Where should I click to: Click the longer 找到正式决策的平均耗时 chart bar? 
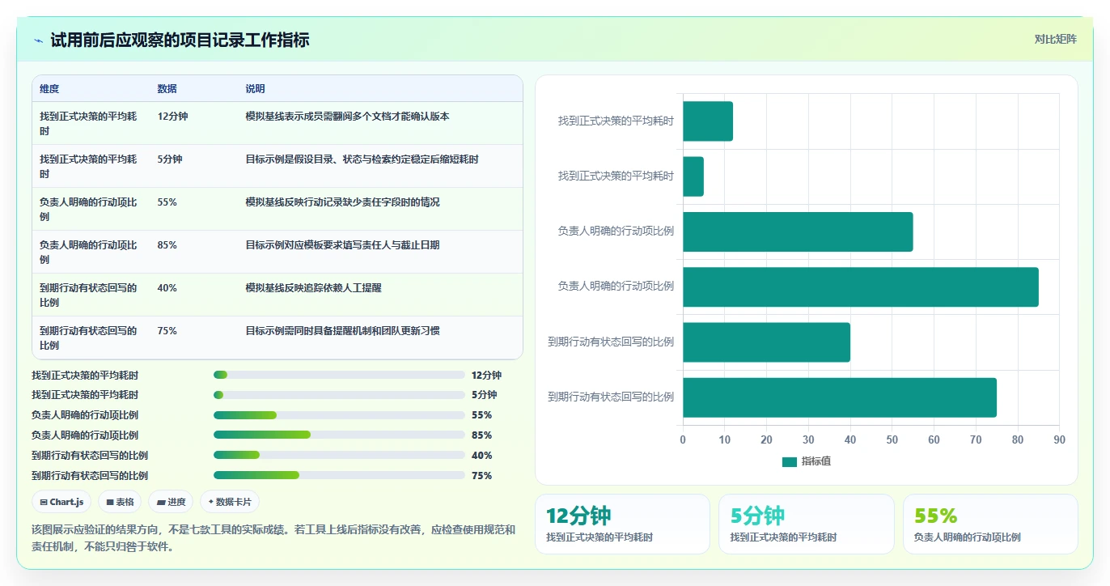click(708, 121)
